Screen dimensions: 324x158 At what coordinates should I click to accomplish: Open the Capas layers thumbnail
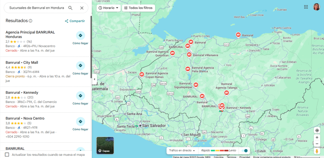click(x=105, y=145)
